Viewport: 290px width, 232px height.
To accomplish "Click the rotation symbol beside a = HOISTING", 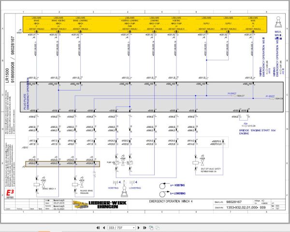I will tap(163, 186).
